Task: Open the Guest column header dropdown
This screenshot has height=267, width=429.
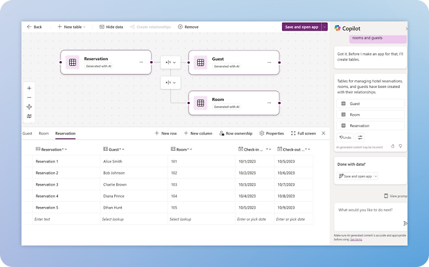Action: [123, 150]
